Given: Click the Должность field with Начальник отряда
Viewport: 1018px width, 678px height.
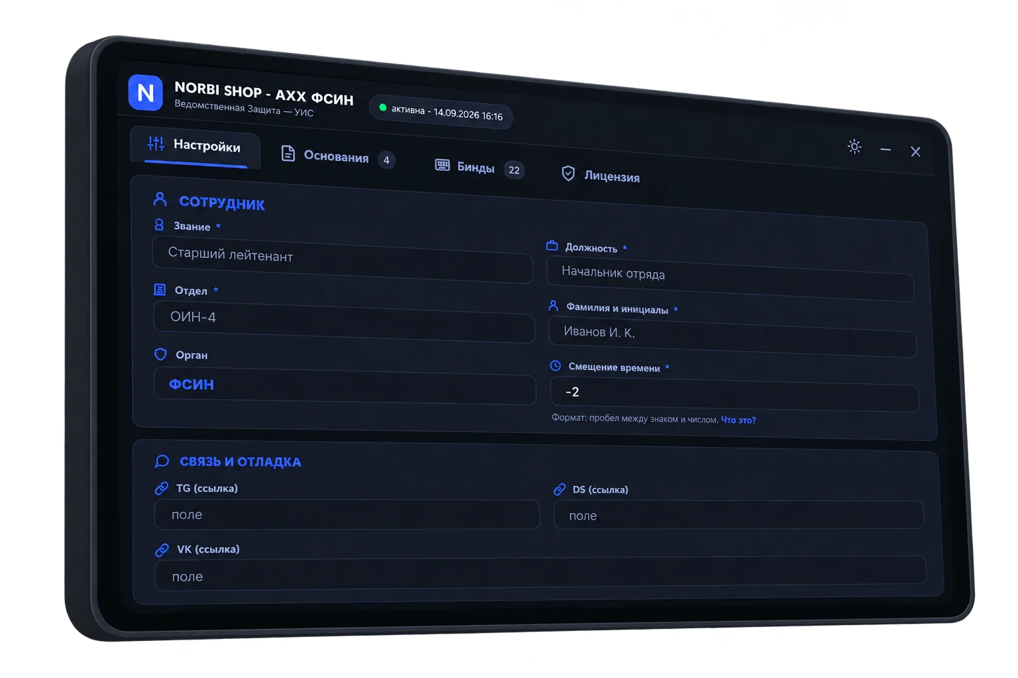Looking at the screenshot, I should [730, 279].
